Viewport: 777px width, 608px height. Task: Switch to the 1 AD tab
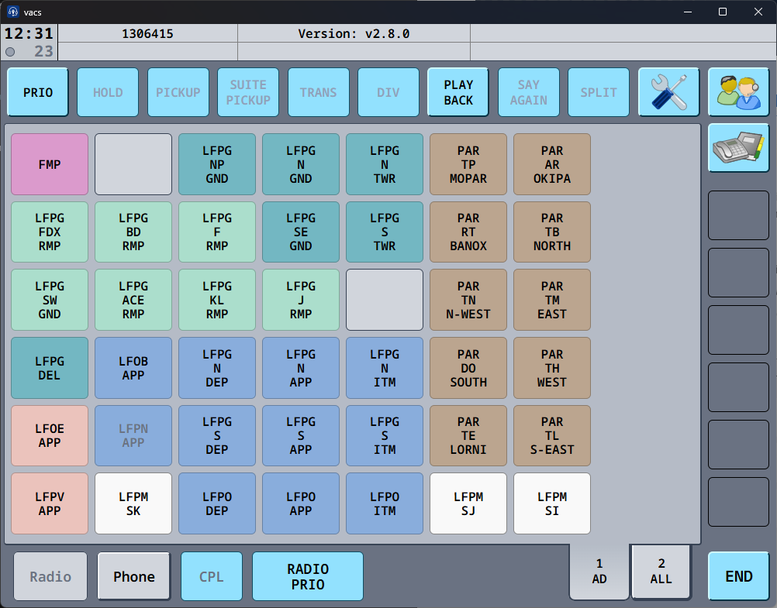point(599,572)
